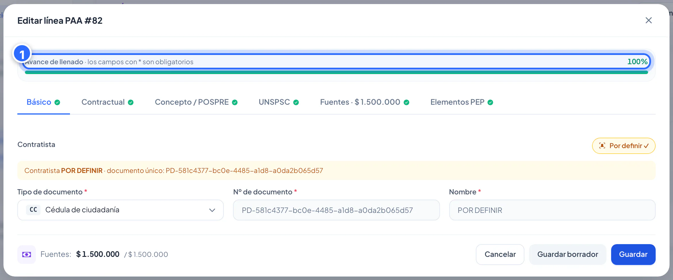
Task: Click the Avance de llenado label
Action: (x=54, y=62)
